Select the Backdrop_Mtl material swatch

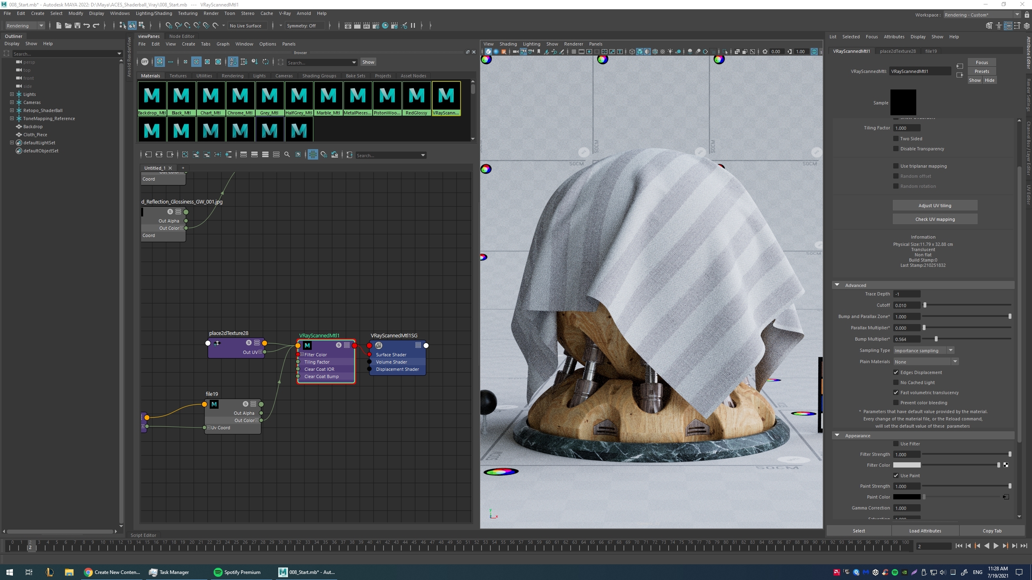(152, 99)
